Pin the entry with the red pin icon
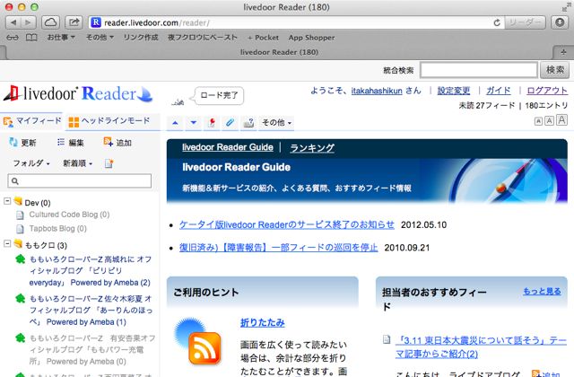The height and width of the screenshot is (377, 574). (212, 123)
